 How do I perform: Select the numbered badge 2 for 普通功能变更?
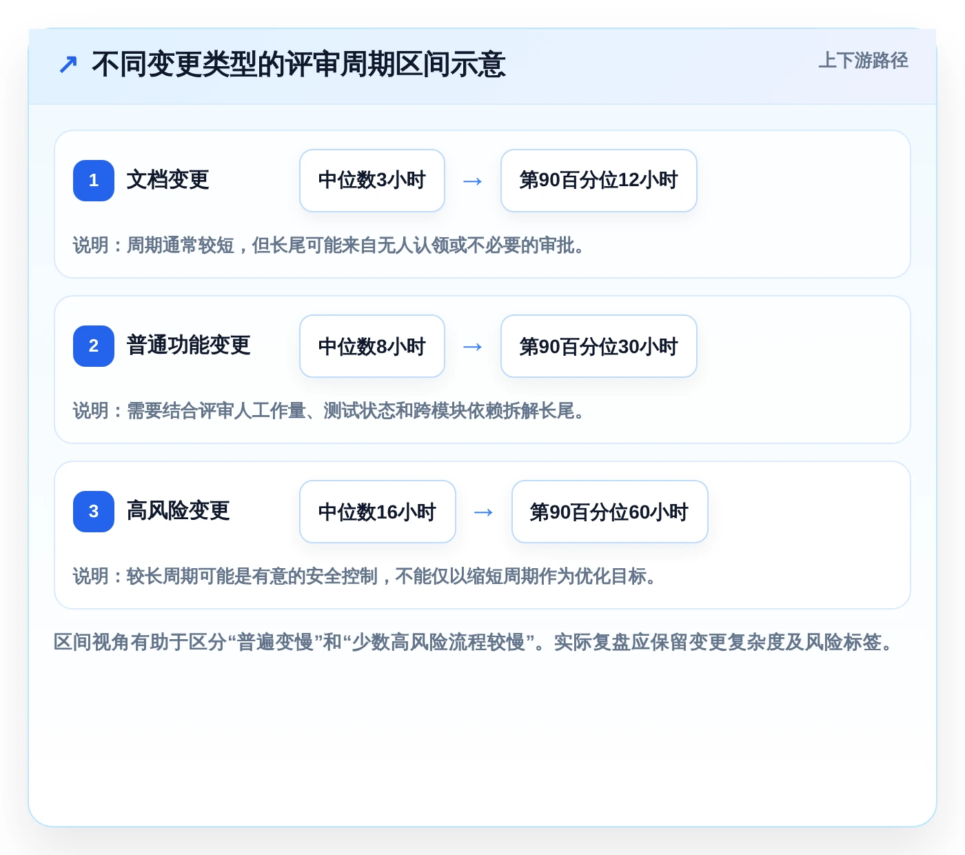tap(94, 346)
